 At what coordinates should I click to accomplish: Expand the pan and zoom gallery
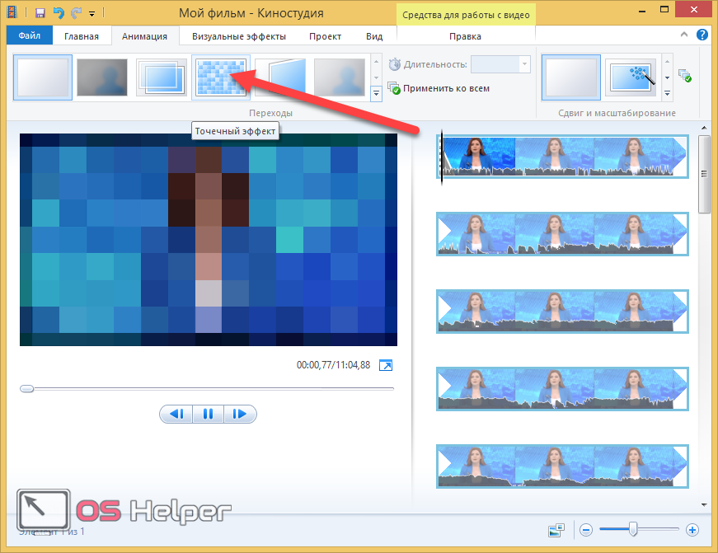[x=667, y=94]
